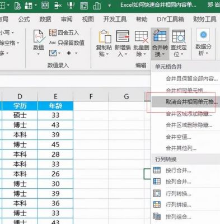Click the 按列合并 grid icon
Image resolution: width=220 pixels, height=224 pixels.
click(x=157, y=181)
